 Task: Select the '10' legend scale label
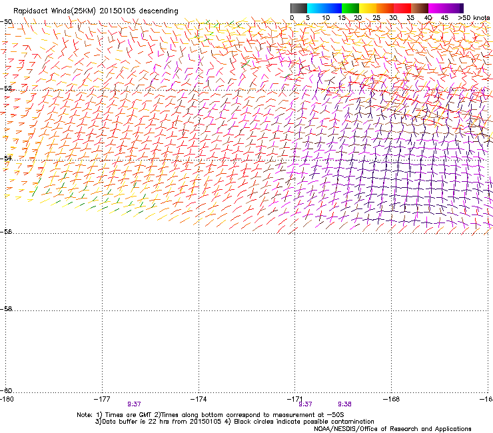pos(326,18)
